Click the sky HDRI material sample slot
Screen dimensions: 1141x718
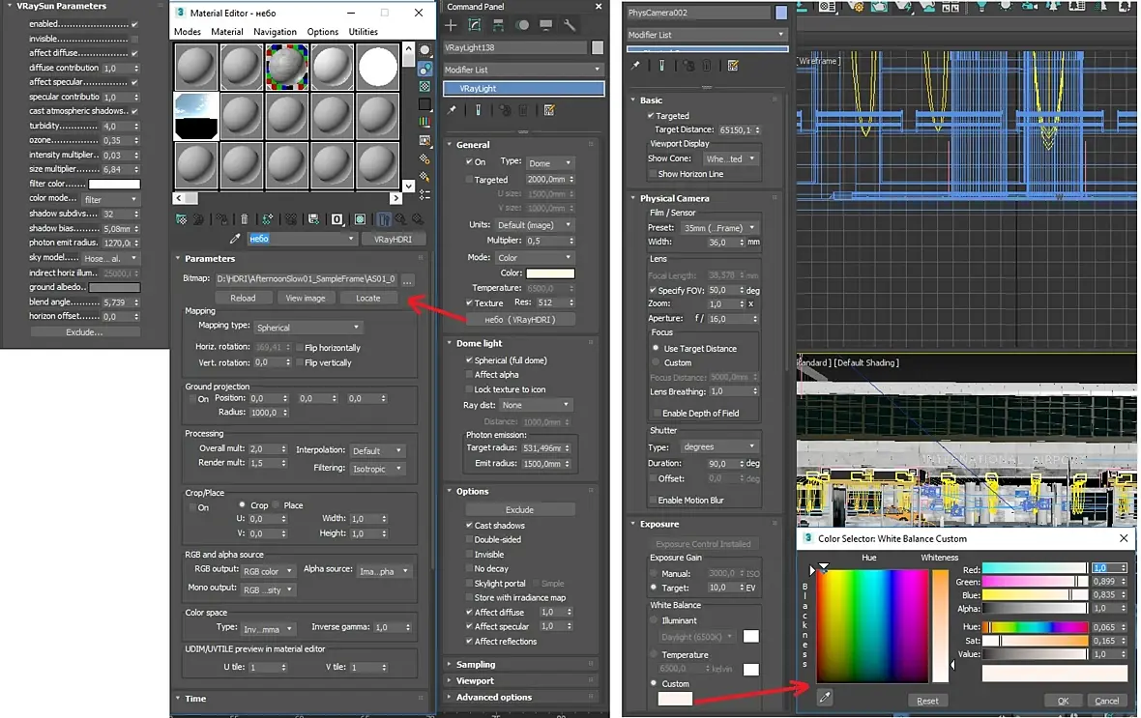196,115
